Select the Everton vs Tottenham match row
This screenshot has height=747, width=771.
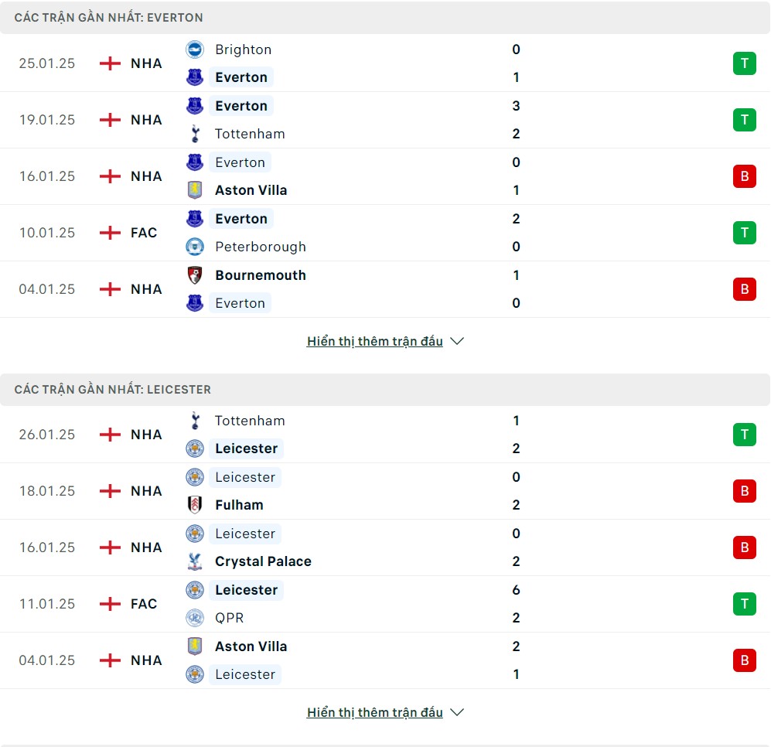click(385, 120)
